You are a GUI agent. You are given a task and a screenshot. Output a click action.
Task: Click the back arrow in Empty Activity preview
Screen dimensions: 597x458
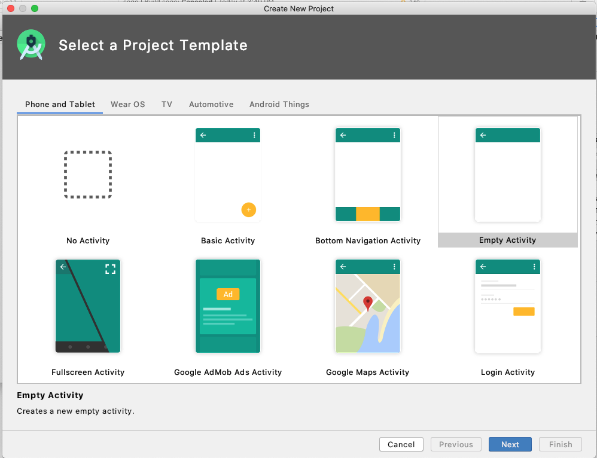pyautogui.click(x=483, y=135)
